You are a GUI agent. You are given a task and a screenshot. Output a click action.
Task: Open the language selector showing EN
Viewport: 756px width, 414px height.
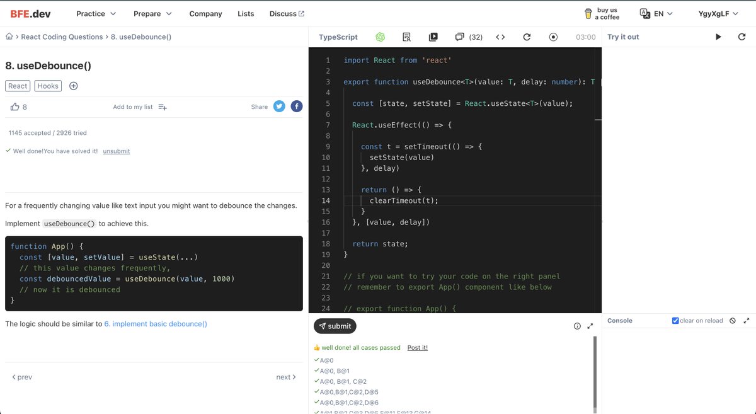tap(655, 13)
